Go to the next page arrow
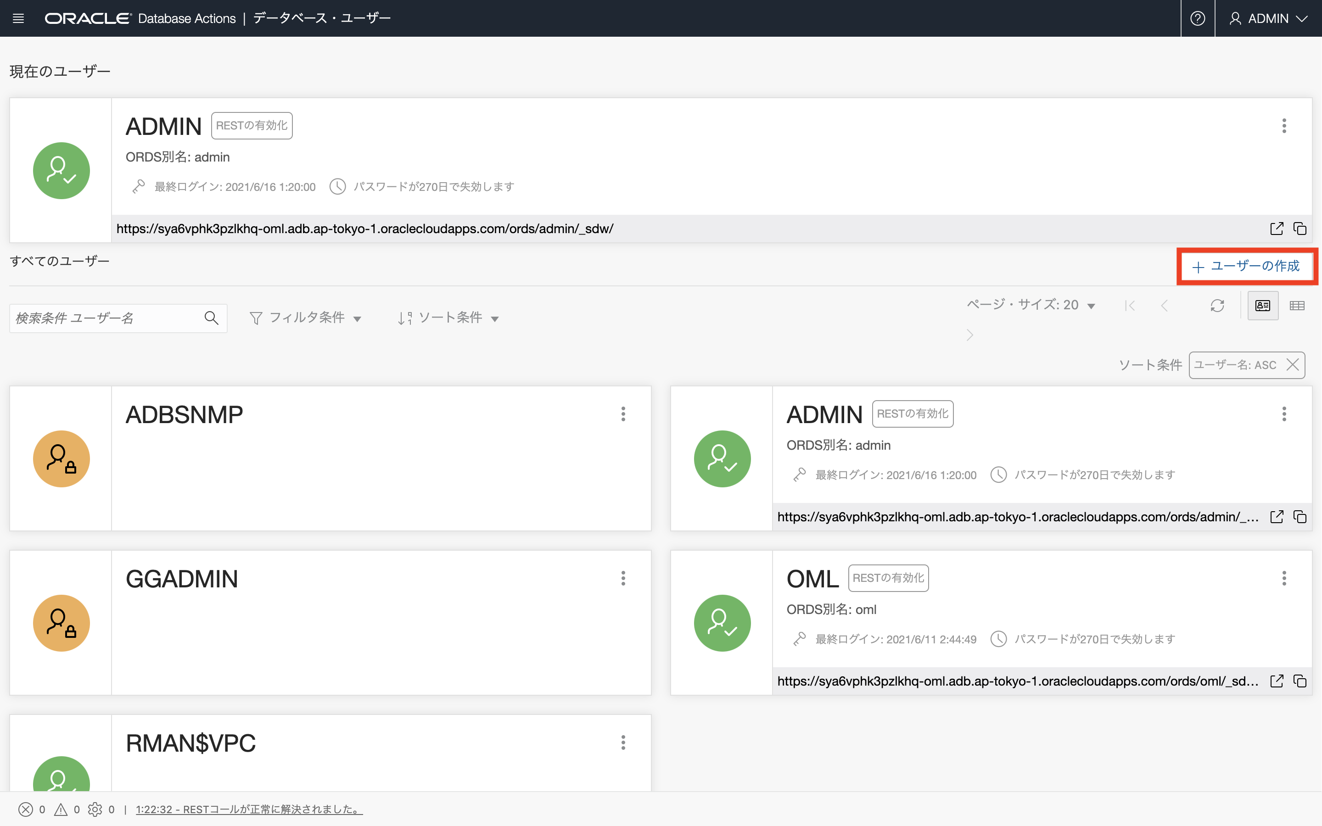 coord(969,335)
